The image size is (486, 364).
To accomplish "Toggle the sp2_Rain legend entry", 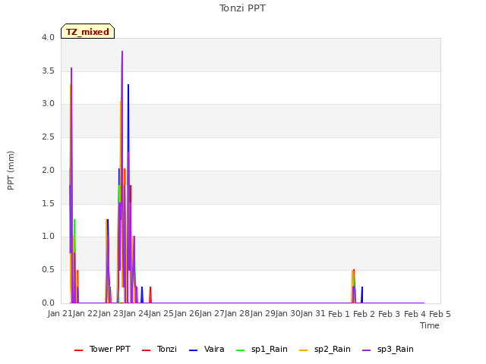I will pyautogui.click(x=325, y=350).
